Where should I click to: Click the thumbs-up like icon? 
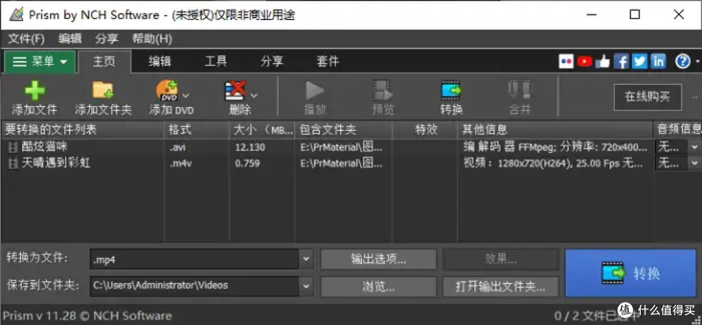pyautogui.click(x=603, y=62)
